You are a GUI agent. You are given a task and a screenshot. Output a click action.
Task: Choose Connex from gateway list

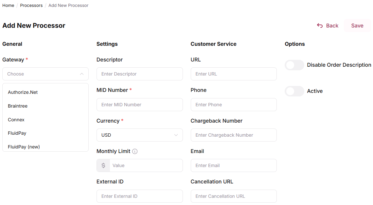45,120
